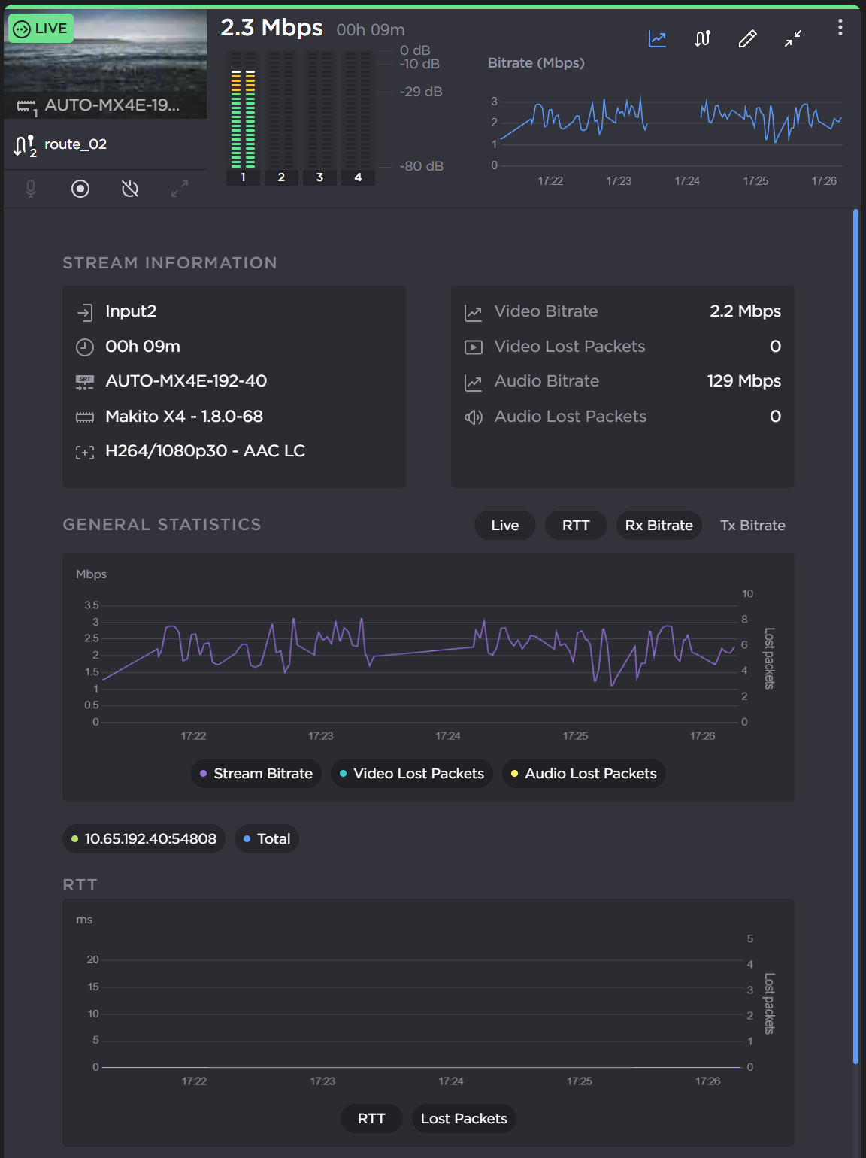
Task: Open the three-dot options menu
Action: coord(840,26)
